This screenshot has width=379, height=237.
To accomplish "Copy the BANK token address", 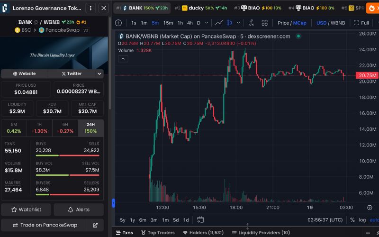I will pos(36,22).
